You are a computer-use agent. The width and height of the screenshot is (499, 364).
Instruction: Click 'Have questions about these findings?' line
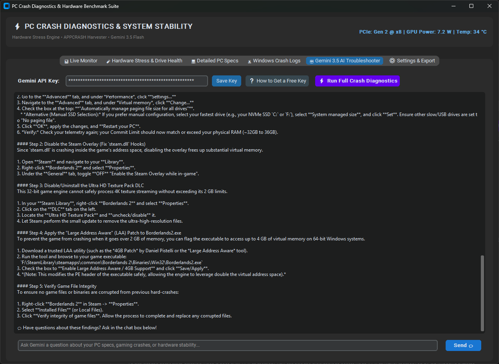tap(87, 328)
